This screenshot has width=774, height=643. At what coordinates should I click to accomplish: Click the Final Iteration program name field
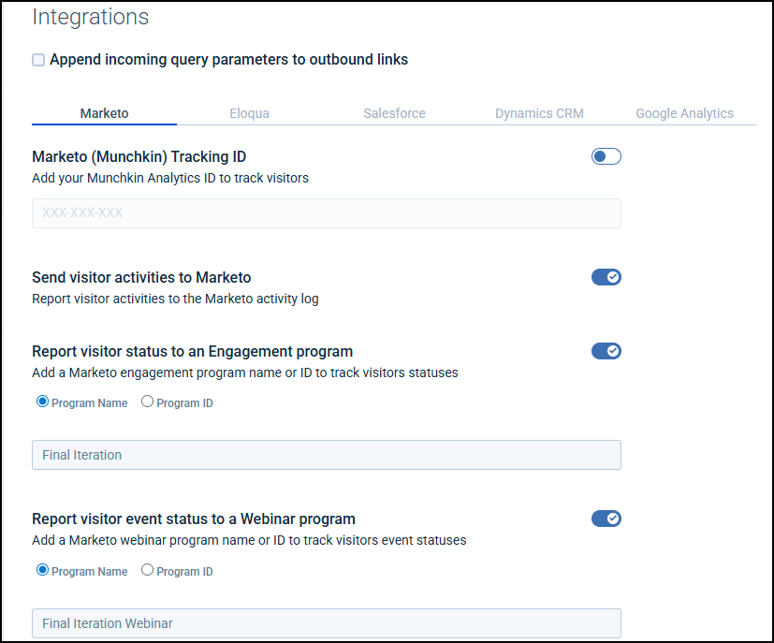[326, 455]
